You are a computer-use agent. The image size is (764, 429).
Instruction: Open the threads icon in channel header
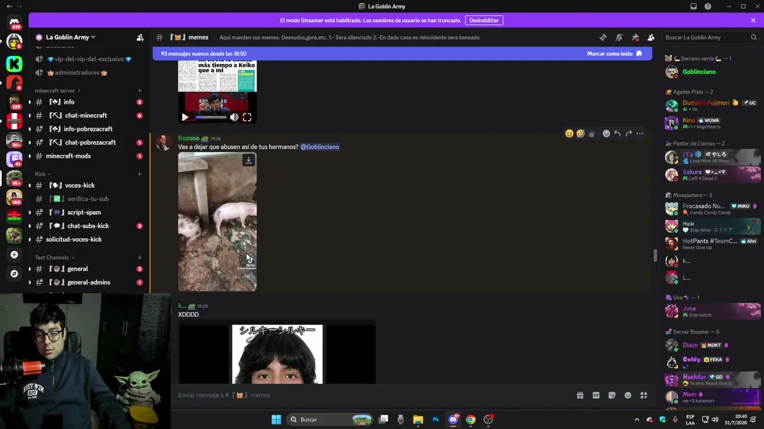click(603, 37)
